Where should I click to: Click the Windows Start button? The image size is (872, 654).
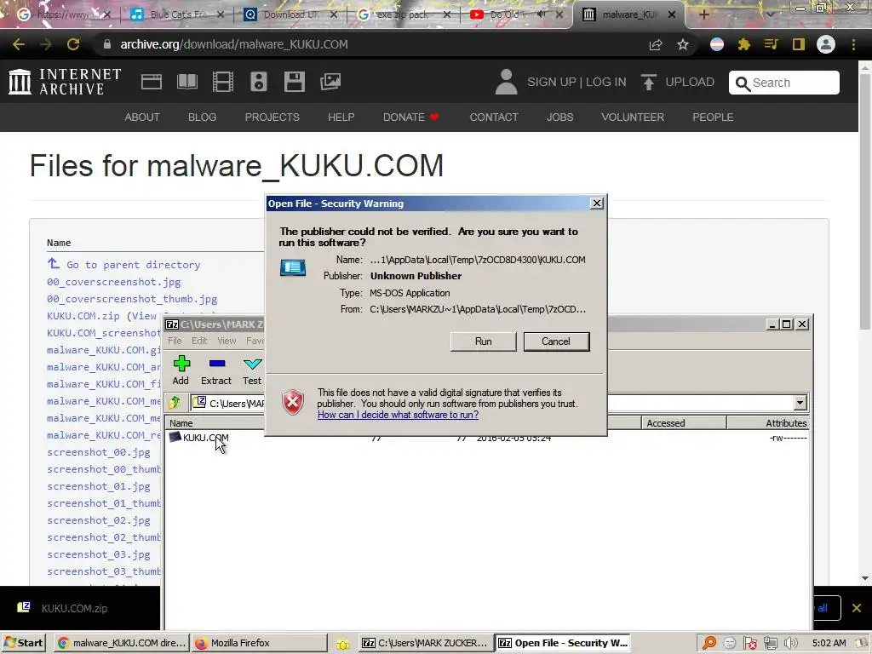coord(23,643)
